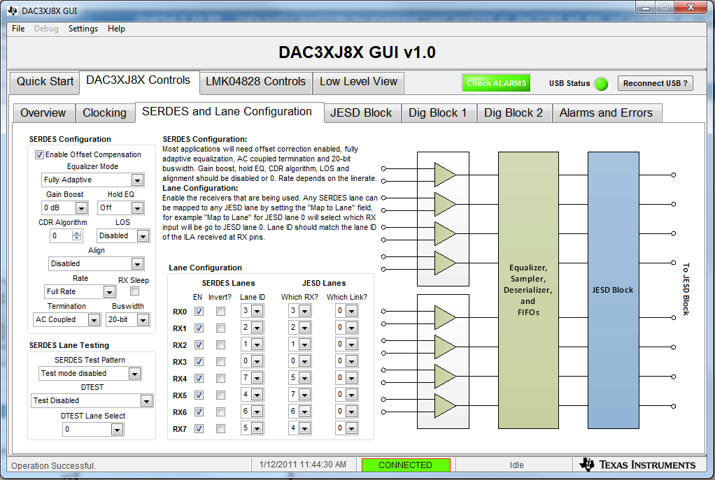Open the JESD Block sub-tab

pyautogui.click(x=361, y=113)
